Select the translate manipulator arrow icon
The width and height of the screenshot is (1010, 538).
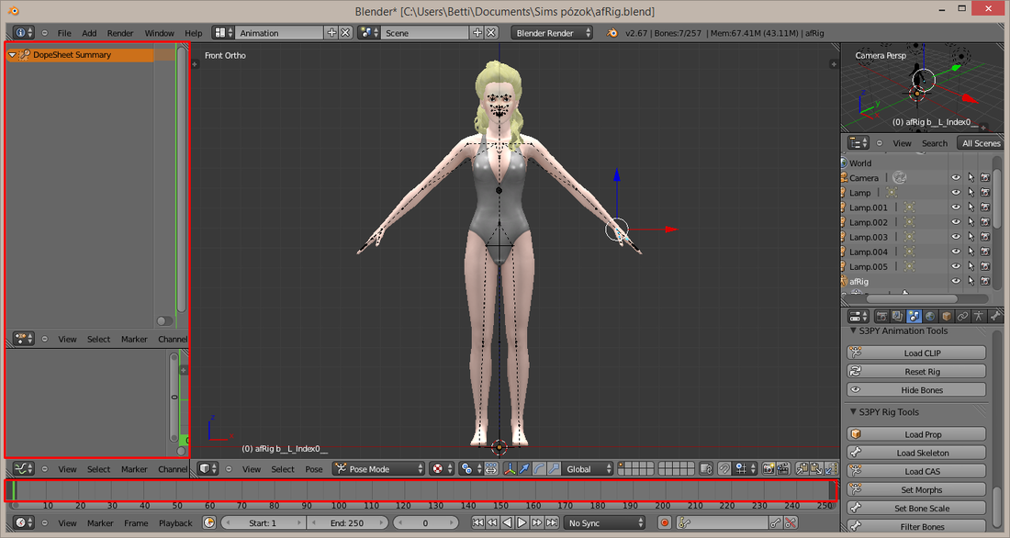(x=524, y=468)
